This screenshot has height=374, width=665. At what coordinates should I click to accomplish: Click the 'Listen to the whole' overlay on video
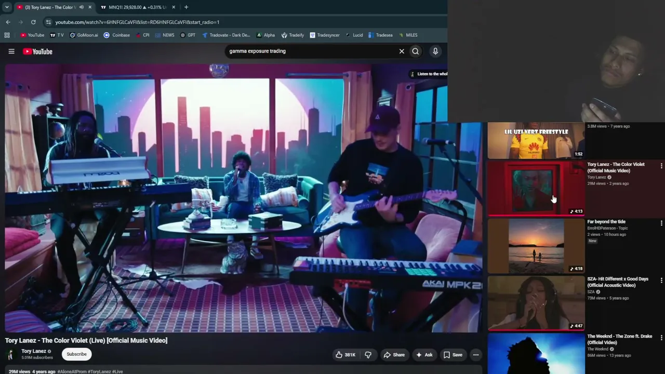point(428,74)
